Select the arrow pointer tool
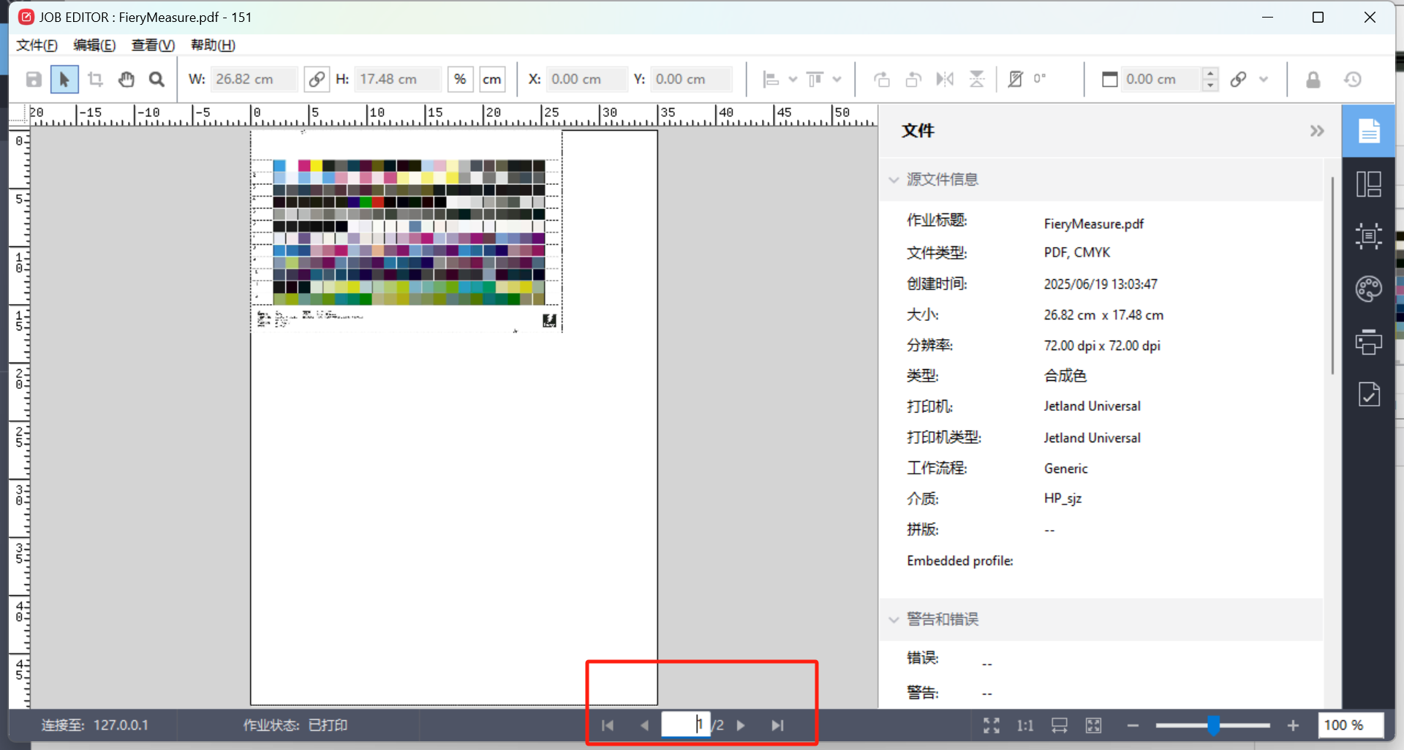The height and width of the screenshot is (750, 1404). pyautogui.click(x=64, y=79)
